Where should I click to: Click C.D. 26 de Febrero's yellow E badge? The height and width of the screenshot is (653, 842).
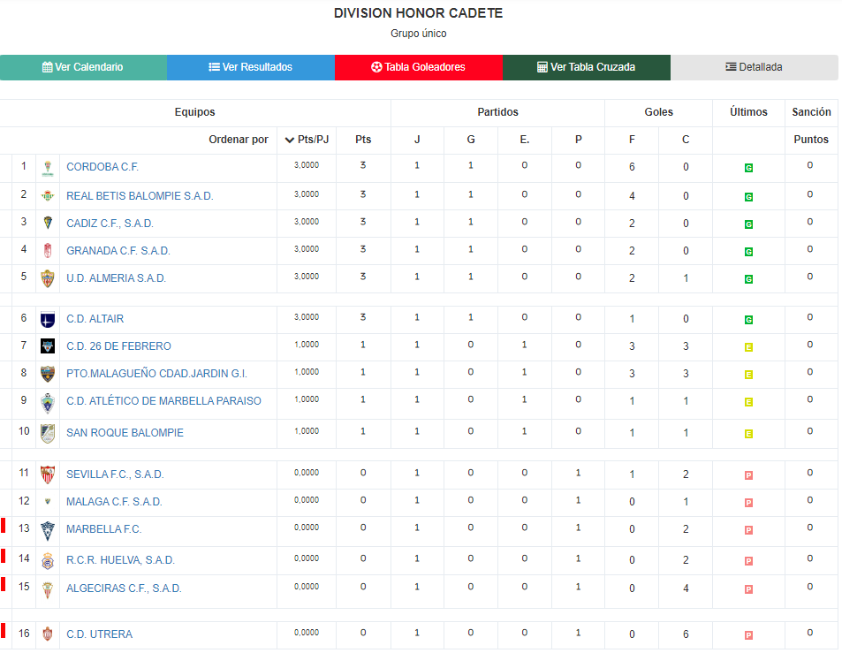[748, 347]
